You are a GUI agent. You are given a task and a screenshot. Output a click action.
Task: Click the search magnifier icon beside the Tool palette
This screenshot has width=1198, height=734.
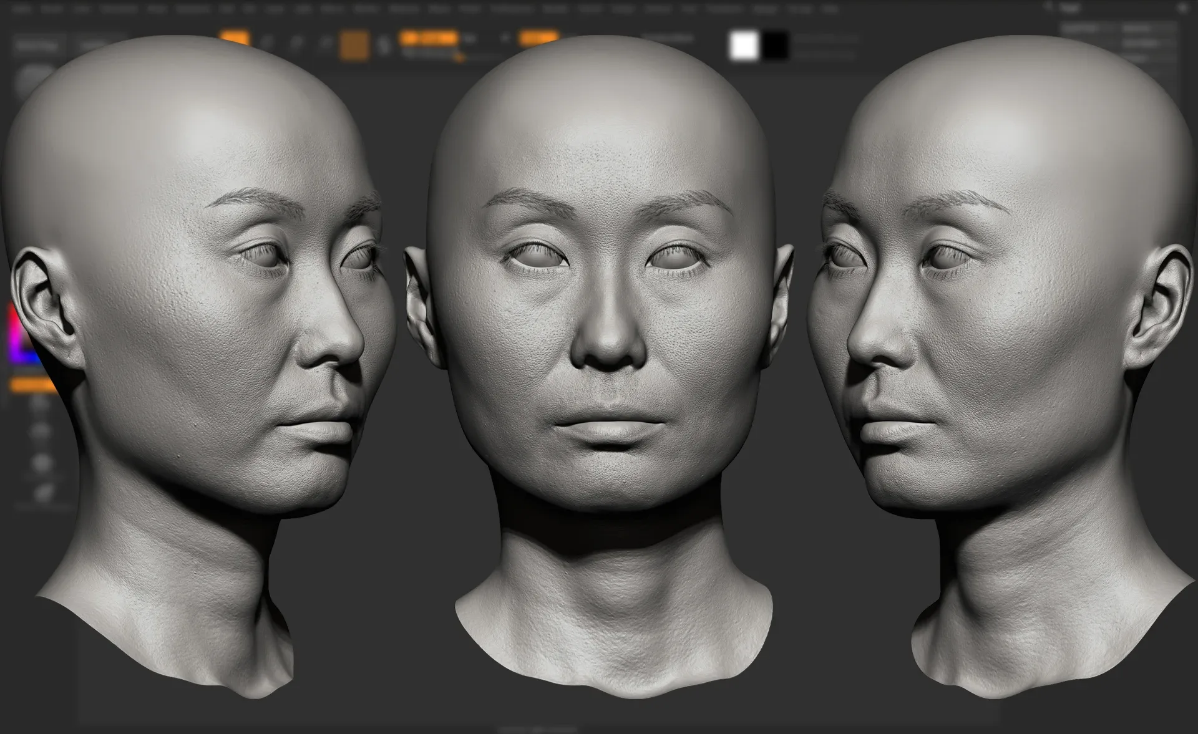coord(1048,6)
